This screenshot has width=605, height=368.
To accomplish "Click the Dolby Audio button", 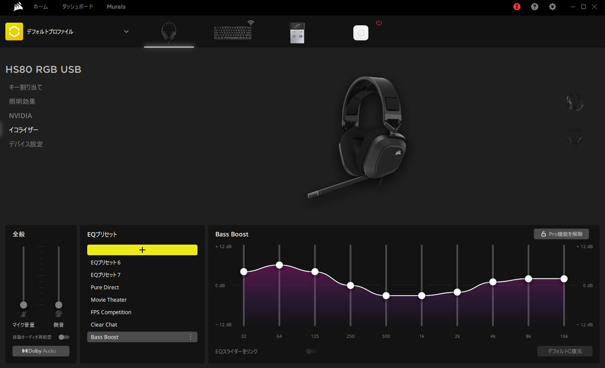I will (x=41, y=351).
